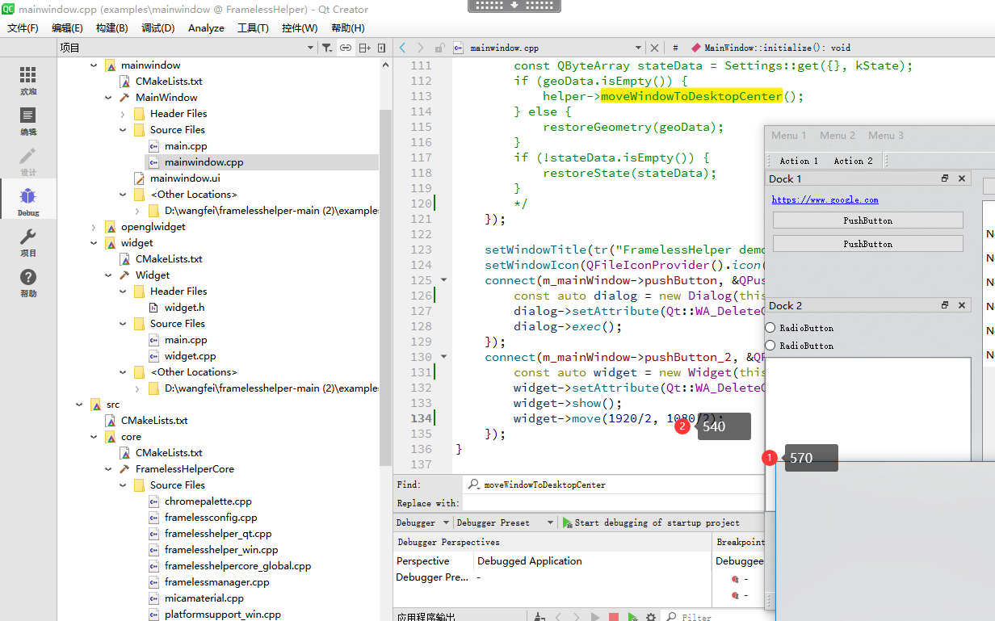Open the 设计 (Design) mode

[x=27, y=162]
